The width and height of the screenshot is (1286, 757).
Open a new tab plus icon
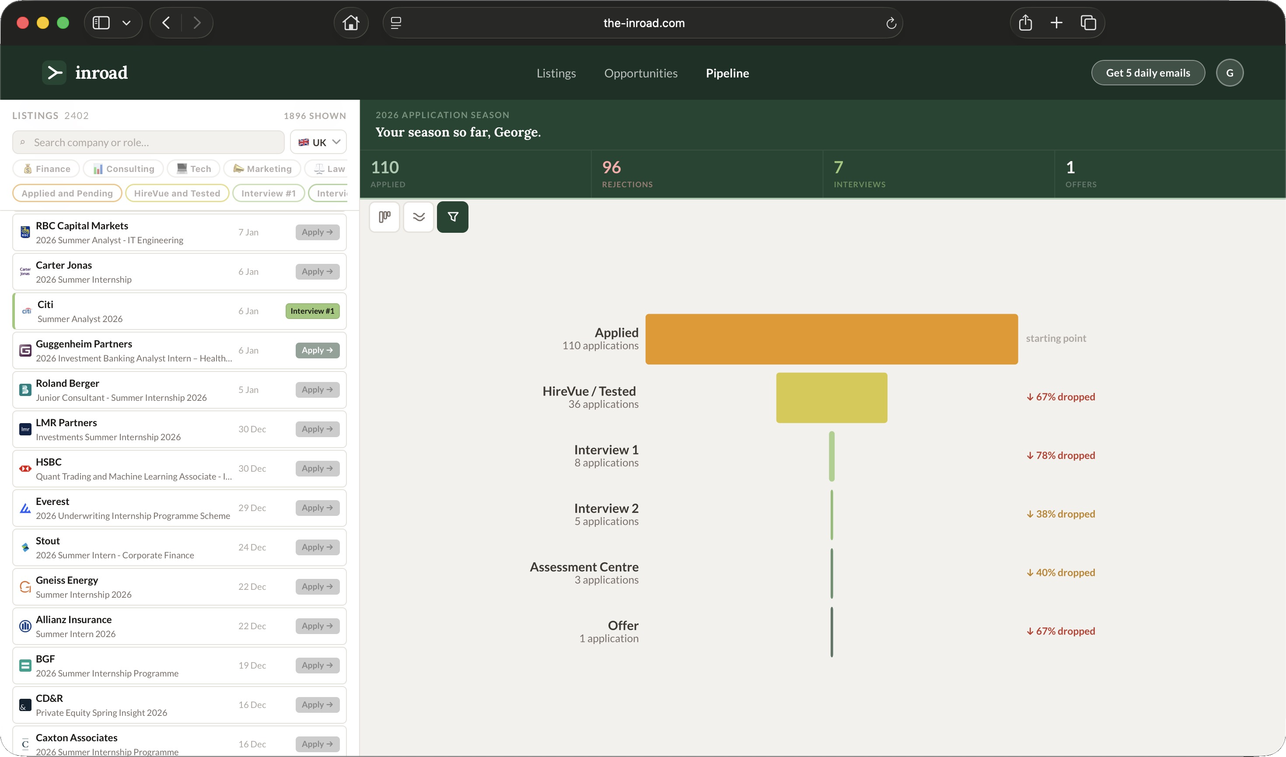(x=1056, y=23)
